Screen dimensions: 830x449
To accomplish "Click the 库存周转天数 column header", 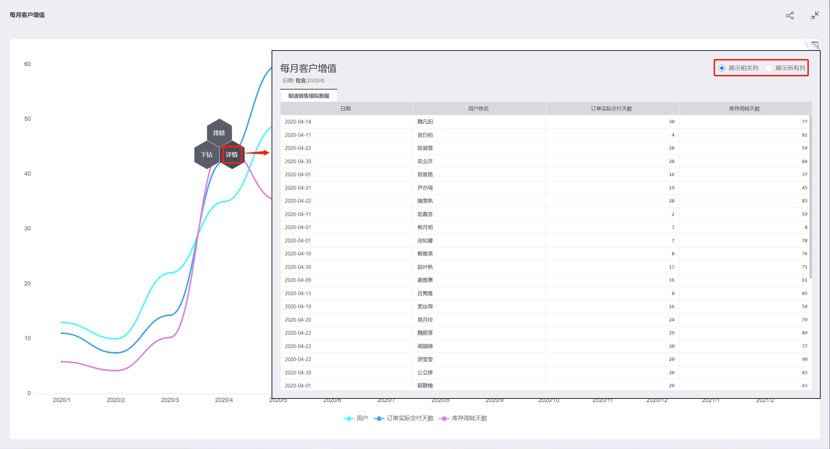I will click(x=744, y=109).
